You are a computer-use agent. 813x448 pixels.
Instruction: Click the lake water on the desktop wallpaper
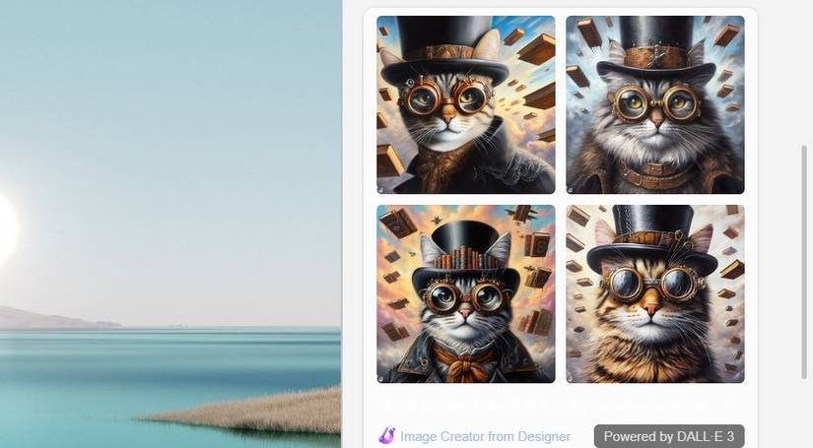[156, 362]
